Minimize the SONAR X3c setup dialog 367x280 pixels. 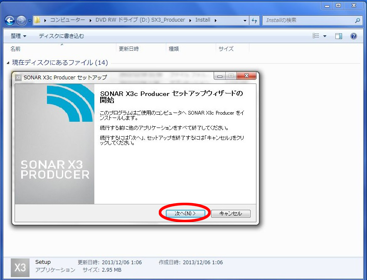pos(220,76)
